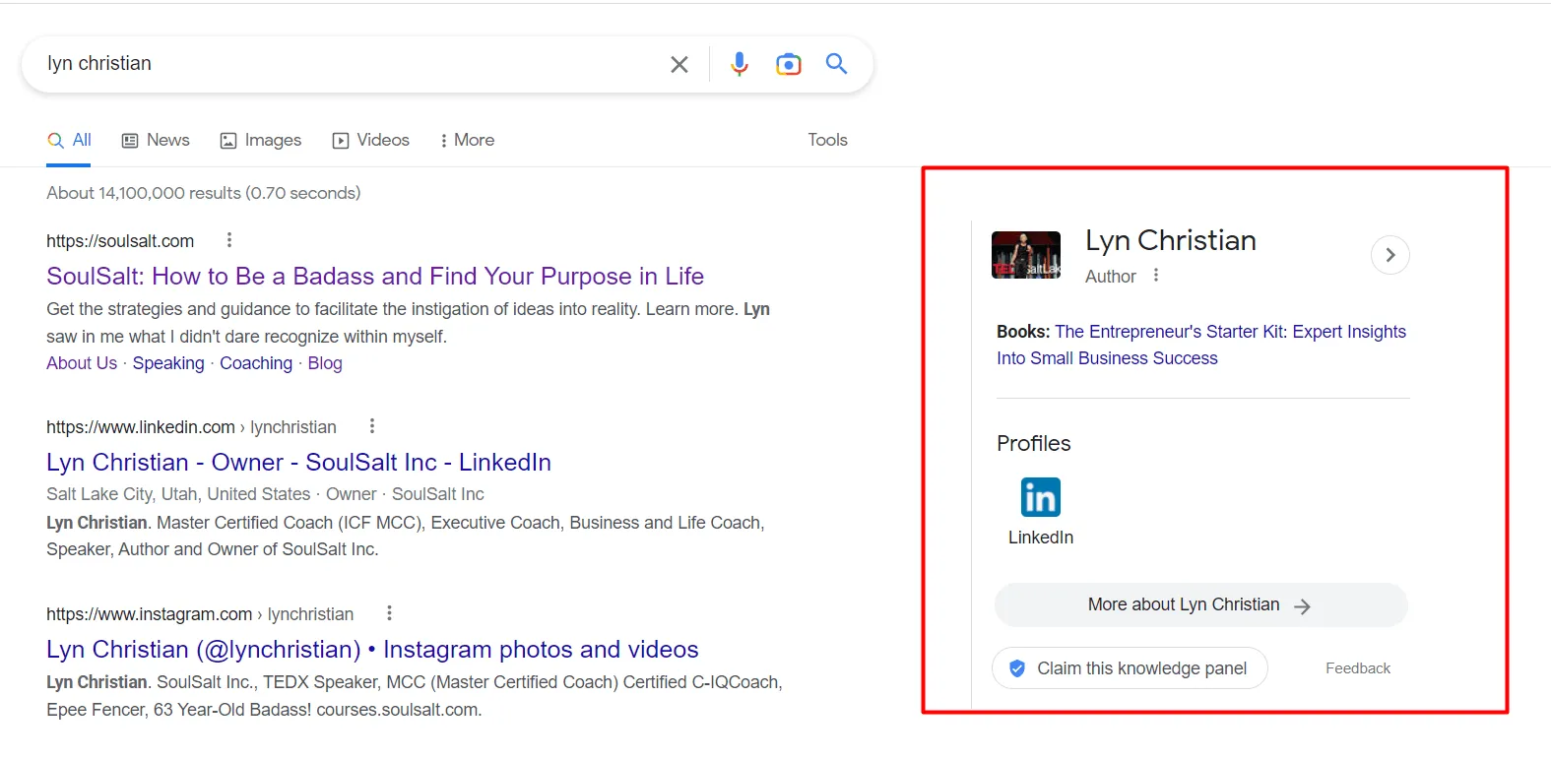Screen dimensions: 1551x760
Task: Click Claim this knowledge panel button
Action: click(x=1130, y=668)
